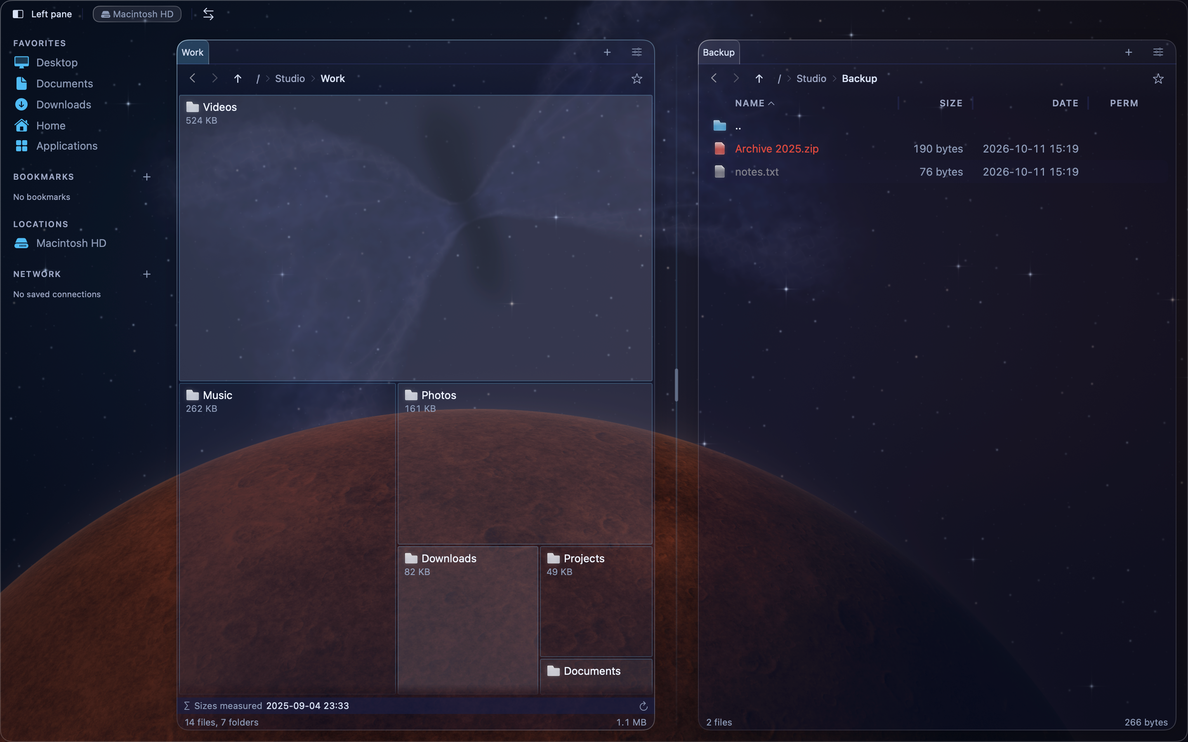
Task: Go up one folder in Work pane
Action: [x=238, y=78]
